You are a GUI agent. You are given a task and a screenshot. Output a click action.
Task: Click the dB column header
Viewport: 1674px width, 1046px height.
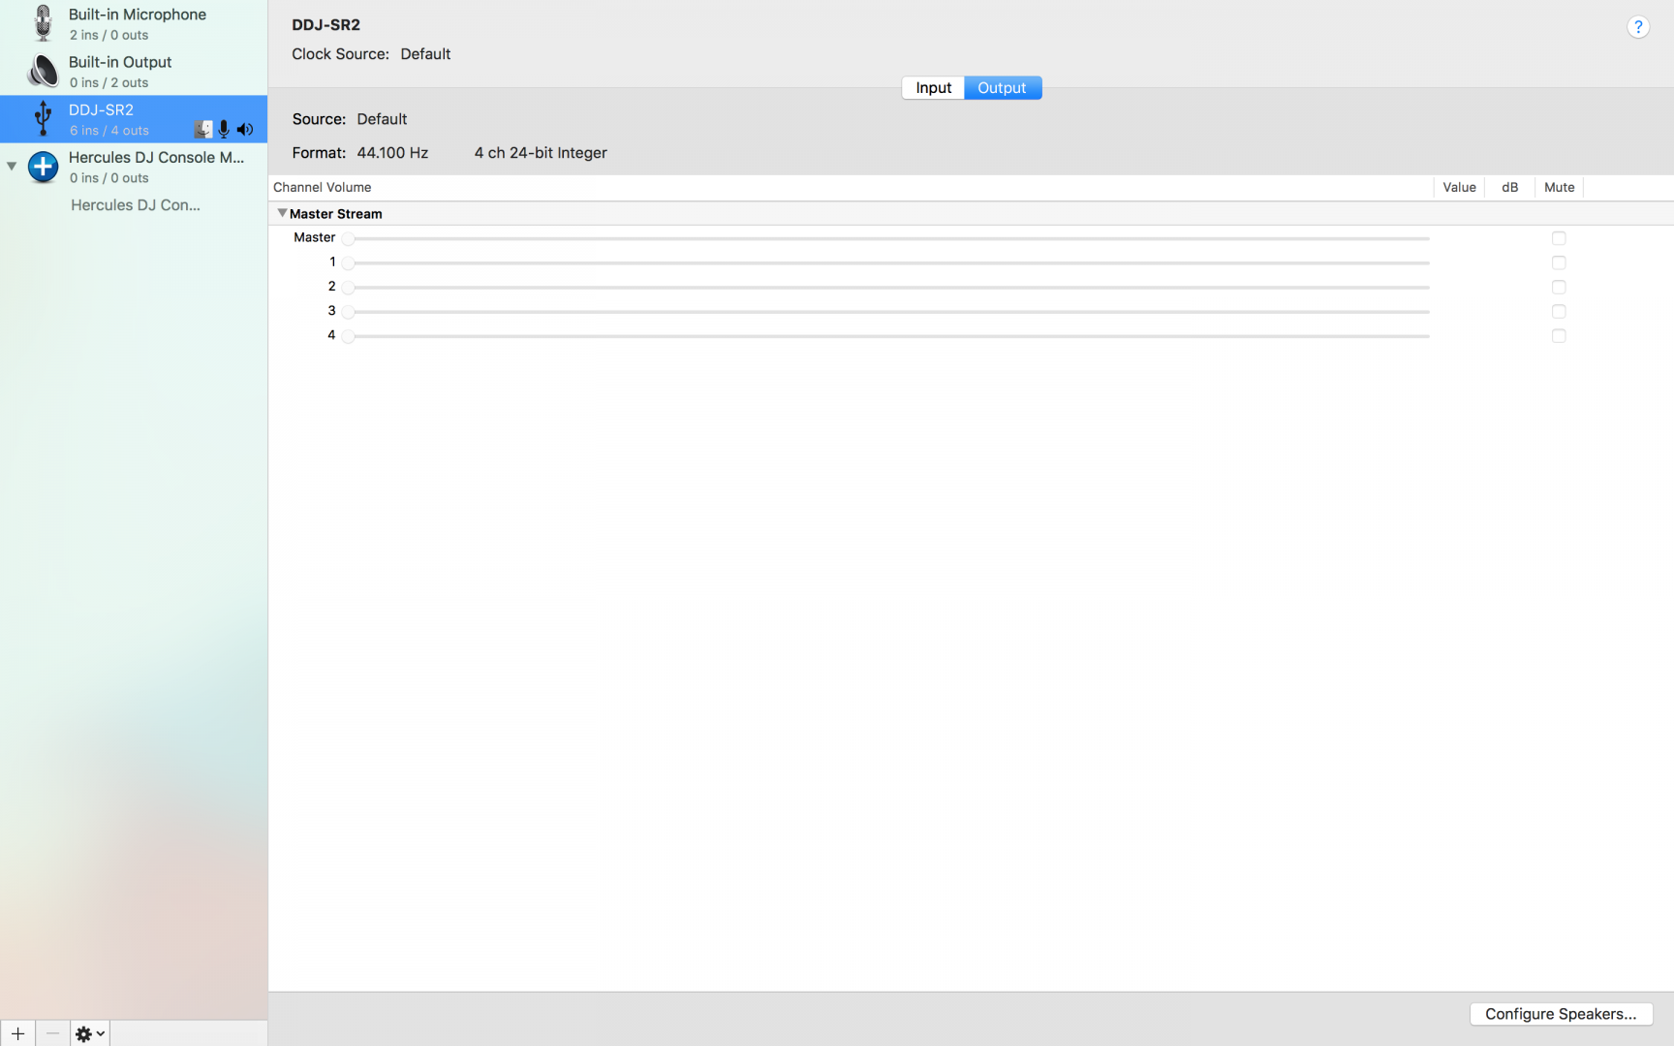coord(1509,187)
